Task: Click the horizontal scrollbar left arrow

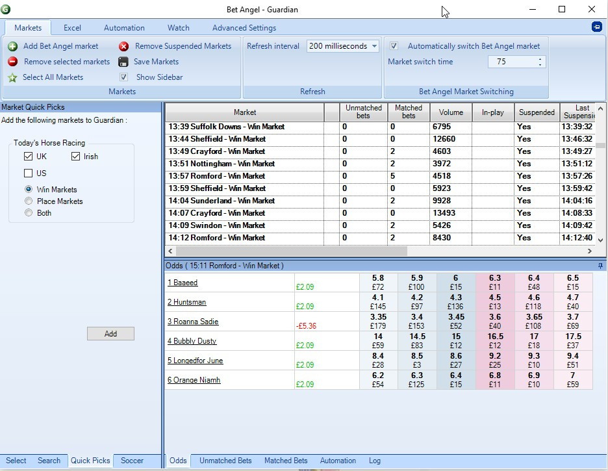Action: tap(170, 251)
